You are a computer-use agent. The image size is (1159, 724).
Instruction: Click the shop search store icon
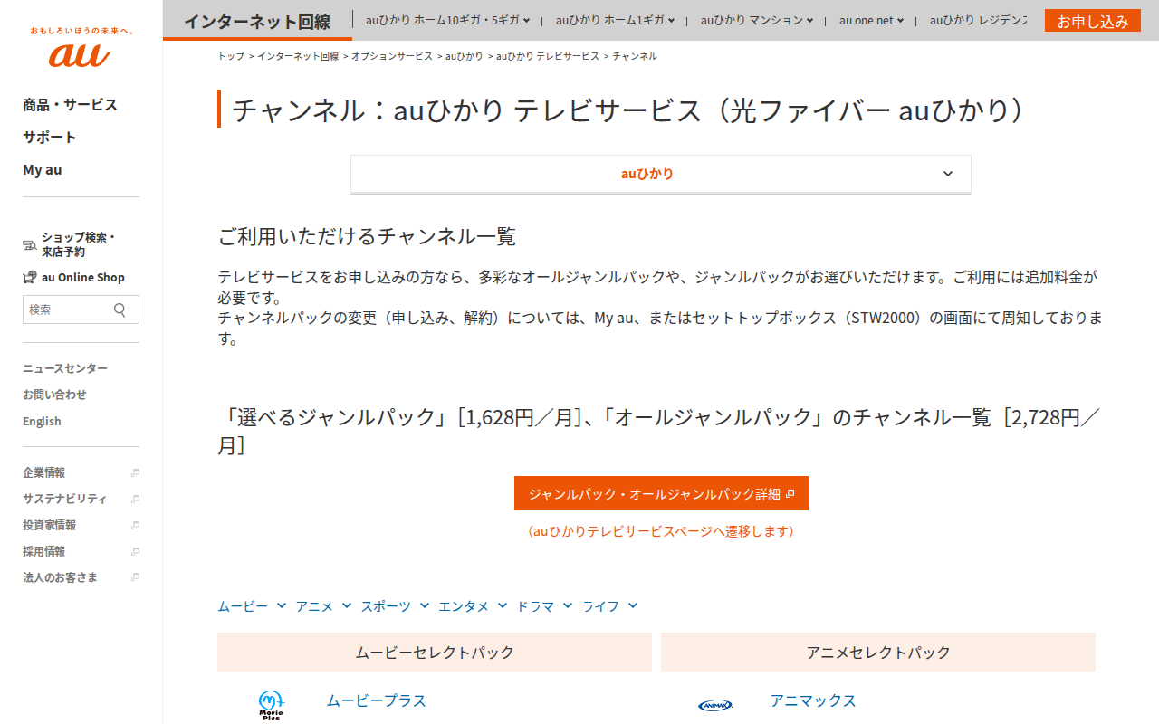30,244
